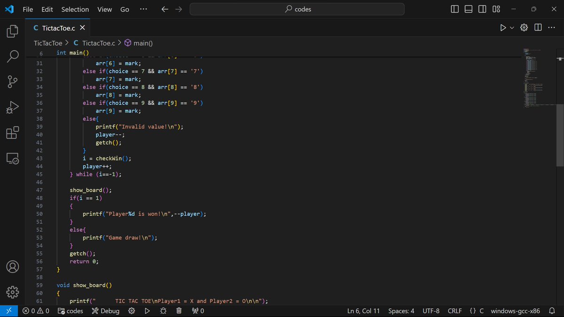564x317 pixels.
Task: Open the Selection menu
Action: click(75, 9)
